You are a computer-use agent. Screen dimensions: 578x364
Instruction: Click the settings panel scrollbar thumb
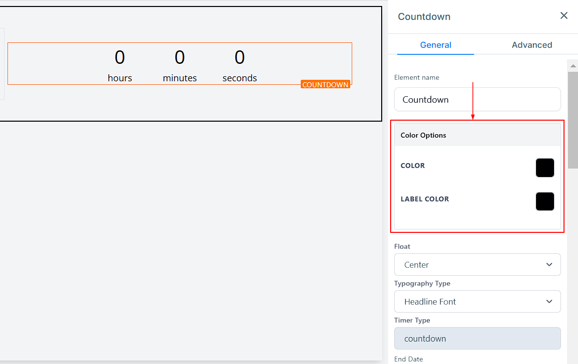click(573, 120)
